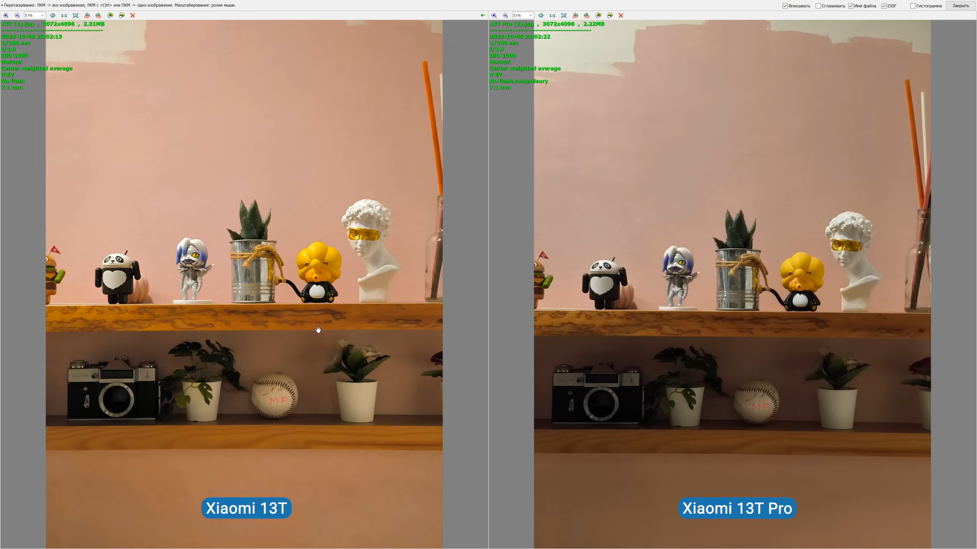The height and width of the screenshot is (549, 977).
Task: Click the green left arrow in right toolbar
Action: pyautogui.click(x=483, y=15)
